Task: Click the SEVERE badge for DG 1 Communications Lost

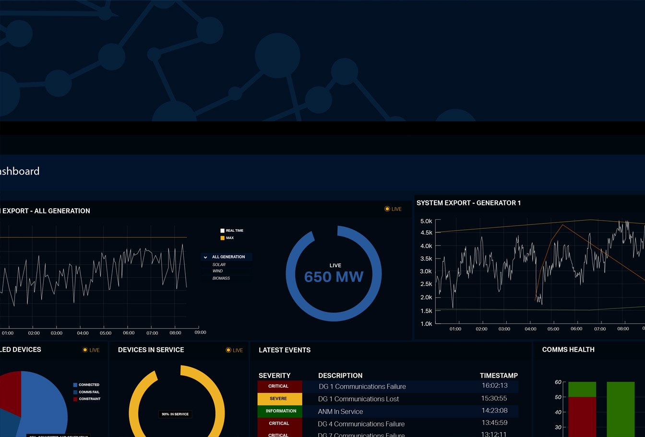Action: tap(279, 399)
